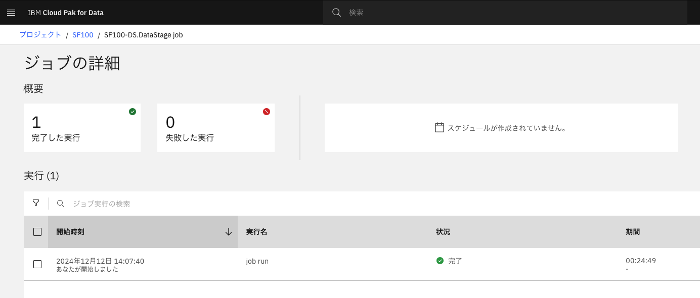Viewport: 700px width, 298px height.
Task: Select the 失敗した実行 counter tile
Action: pos(216,127)
